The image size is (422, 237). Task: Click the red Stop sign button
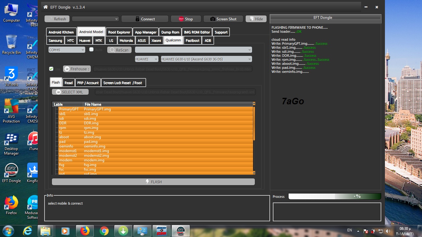coord(186,19)
